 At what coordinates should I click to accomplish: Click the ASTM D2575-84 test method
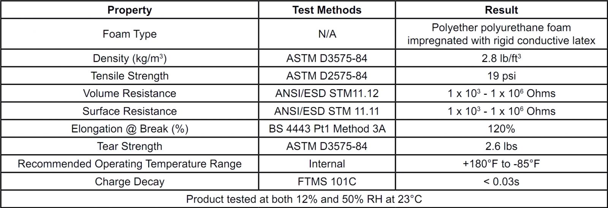[x=327, y=76]
